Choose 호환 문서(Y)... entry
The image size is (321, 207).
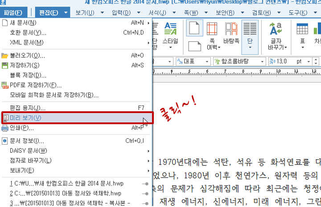[x=76, y=32]
